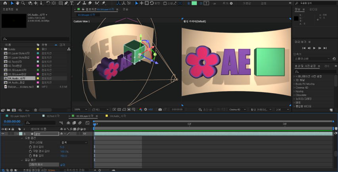Select the Brush tool

[79, 3]
